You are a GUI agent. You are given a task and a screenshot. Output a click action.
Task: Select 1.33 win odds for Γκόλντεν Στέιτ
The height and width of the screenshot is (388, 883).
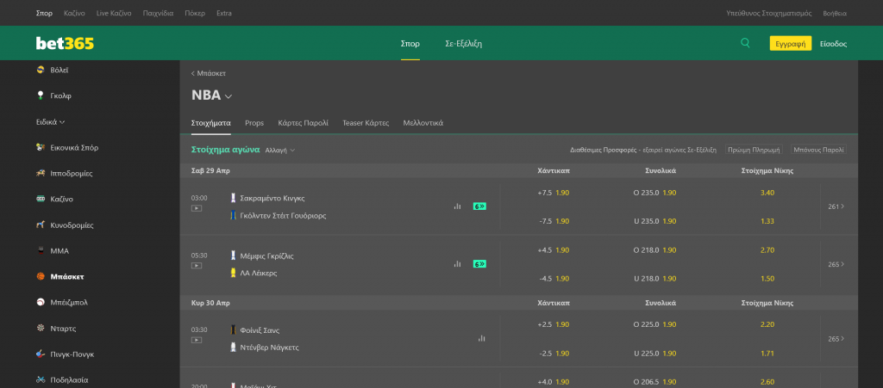(x=767, y=221)
